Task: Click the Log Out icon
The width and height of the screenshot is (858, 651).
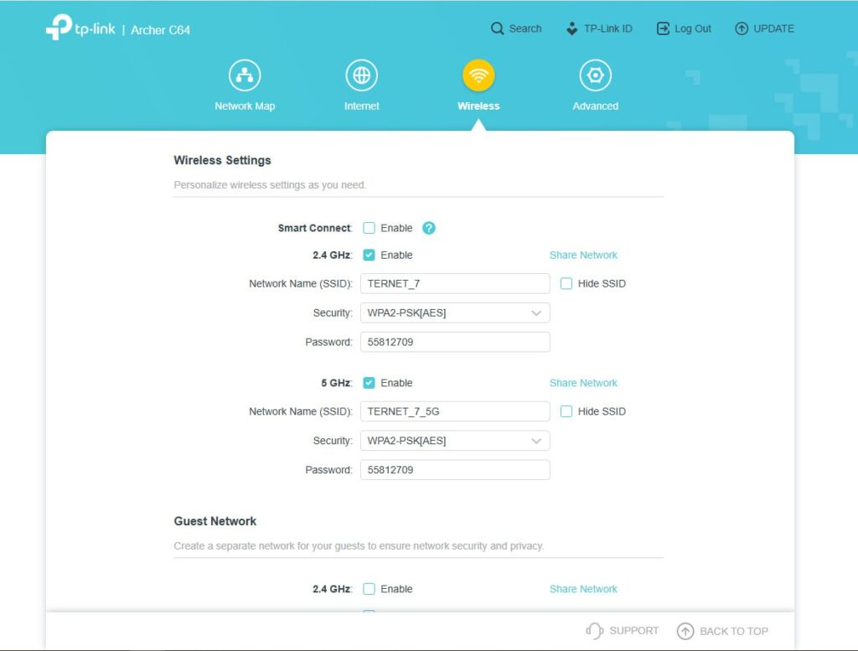Action: coord(664,28)
